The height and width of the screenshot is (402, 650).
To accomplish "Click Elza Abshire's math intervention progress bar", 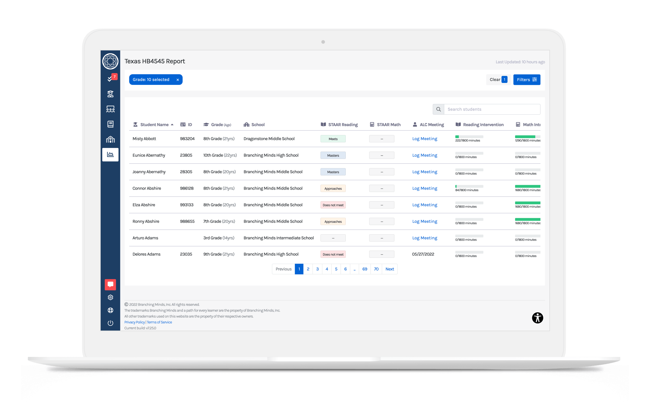I will click(x=527, y=203).
